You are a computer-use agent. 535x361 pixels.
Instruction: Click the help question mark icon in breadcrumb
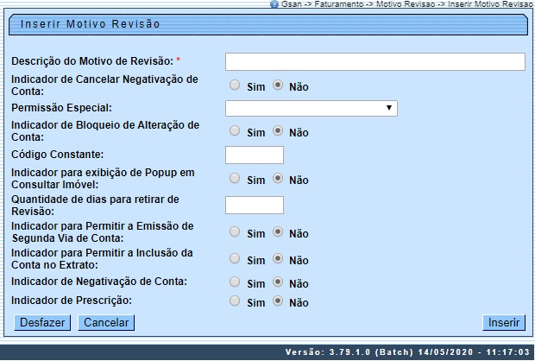click(274, 4)
